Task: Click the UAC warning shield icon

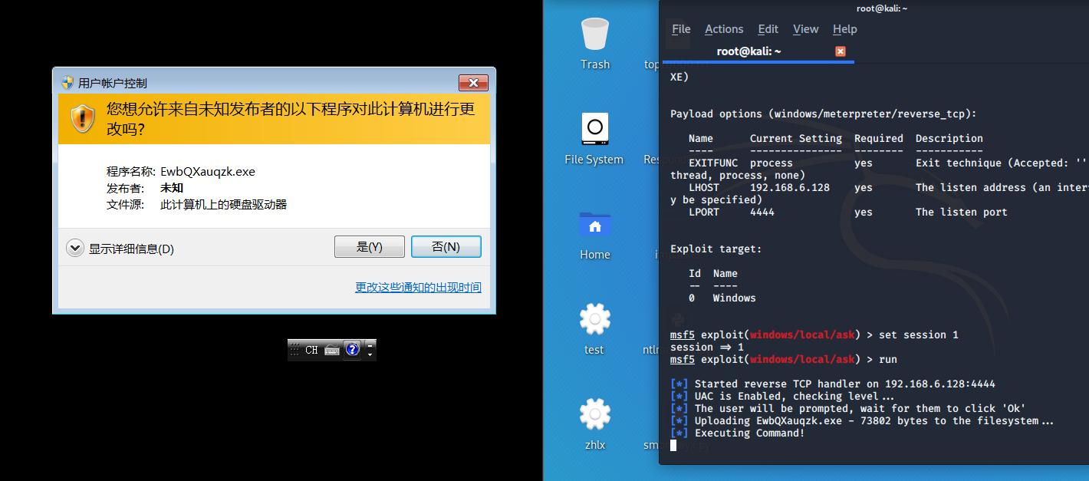Action: click(x=83, y=118)
